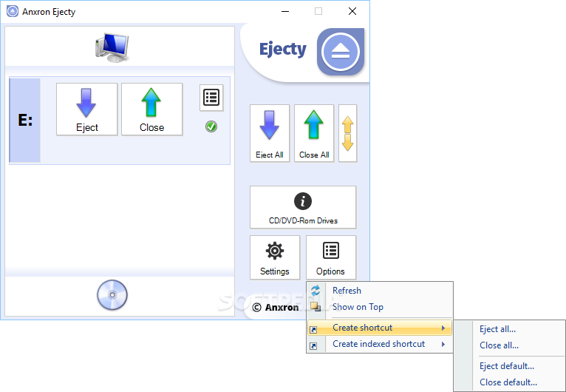Open the E: drive list options icon
Screen dimensions: 566x392
(211, 98)
